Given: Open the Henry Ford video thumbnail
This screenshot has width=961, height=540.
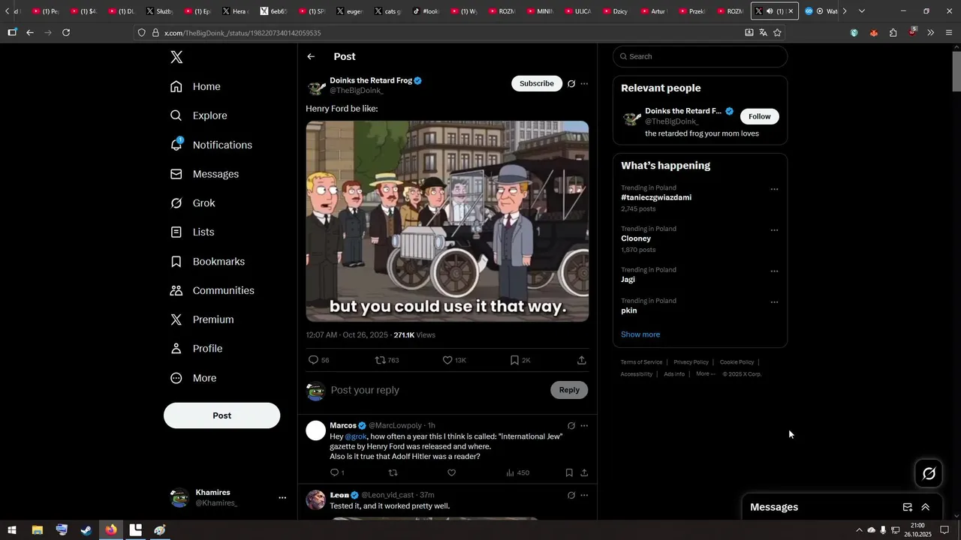Looking at the screenshot, I should pyautogui.click(x=447, y=221).
